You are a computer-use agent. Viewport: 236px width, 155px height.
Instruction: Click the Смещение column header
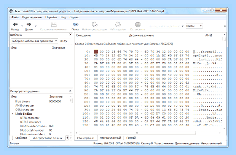[x=83, y=35]
